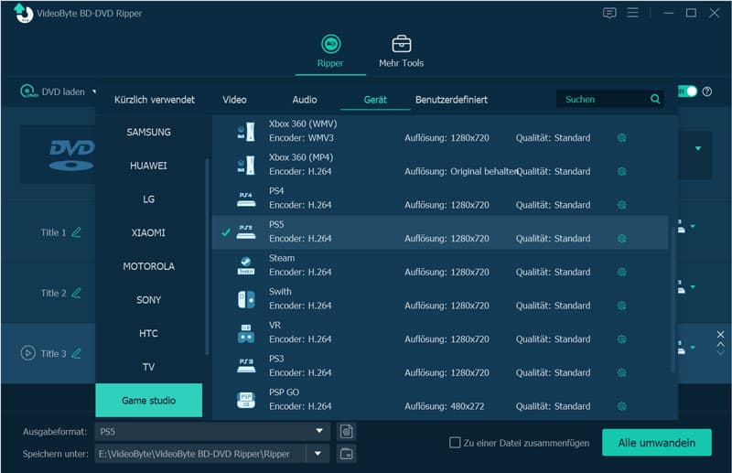Viewport: 732px width, 473px height.
Task: Select the XIAOMI device category
Action: pos(149,232)
